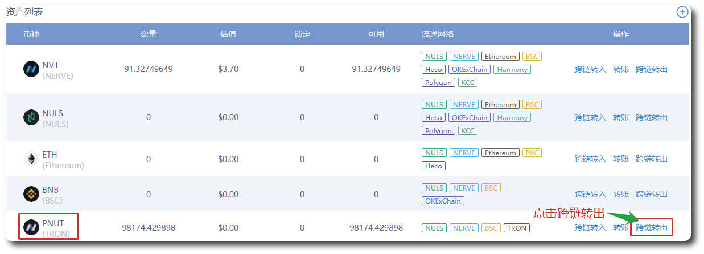Click the 数量 column header

[x=149, y=34]
